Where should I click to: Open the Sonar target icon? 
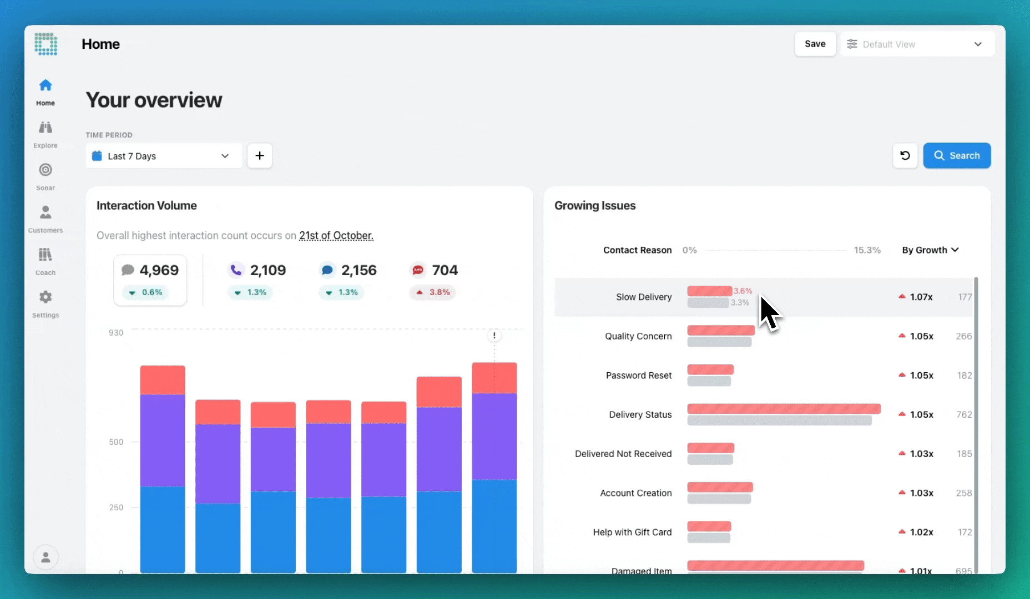point(46,170)
